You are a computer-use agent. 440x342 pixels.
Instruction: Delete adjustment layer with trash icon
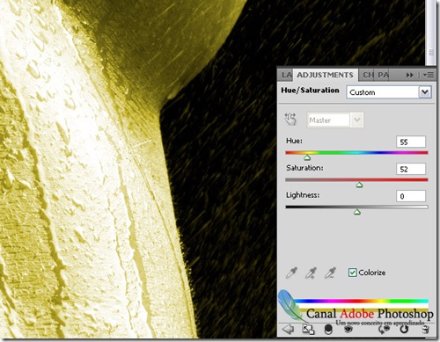pos(425,329)
